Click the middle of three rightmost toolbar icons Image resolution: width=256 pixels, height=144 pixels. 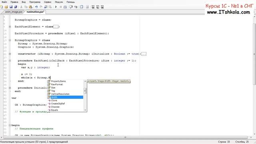pos(98,7)
